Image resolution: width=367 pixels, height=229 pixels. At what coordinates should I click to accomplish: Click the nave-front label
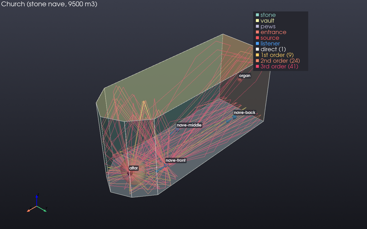coord(176,160)
